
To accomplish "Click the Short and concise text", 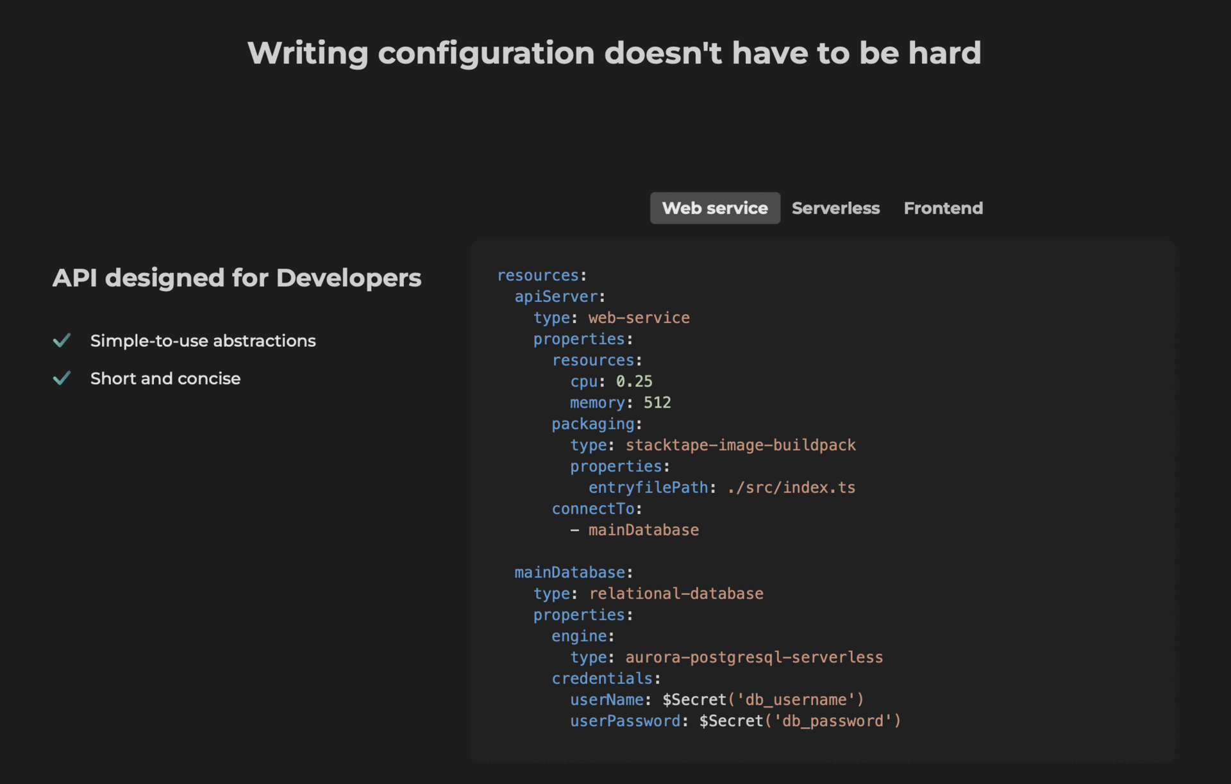I will click(x=165, y=379).
